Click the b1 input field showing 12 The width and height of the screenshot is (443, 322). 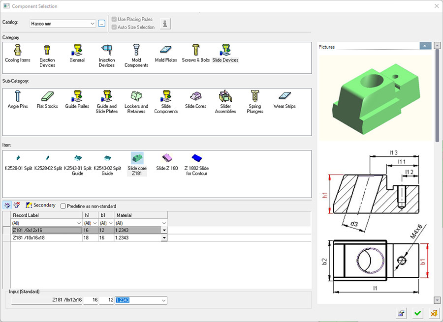tap(107, 300)
